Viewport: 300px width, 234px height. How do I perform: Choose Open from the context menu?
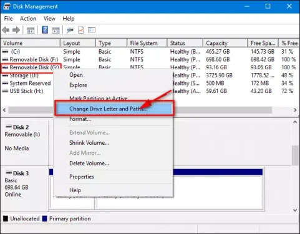click(76, 75)
